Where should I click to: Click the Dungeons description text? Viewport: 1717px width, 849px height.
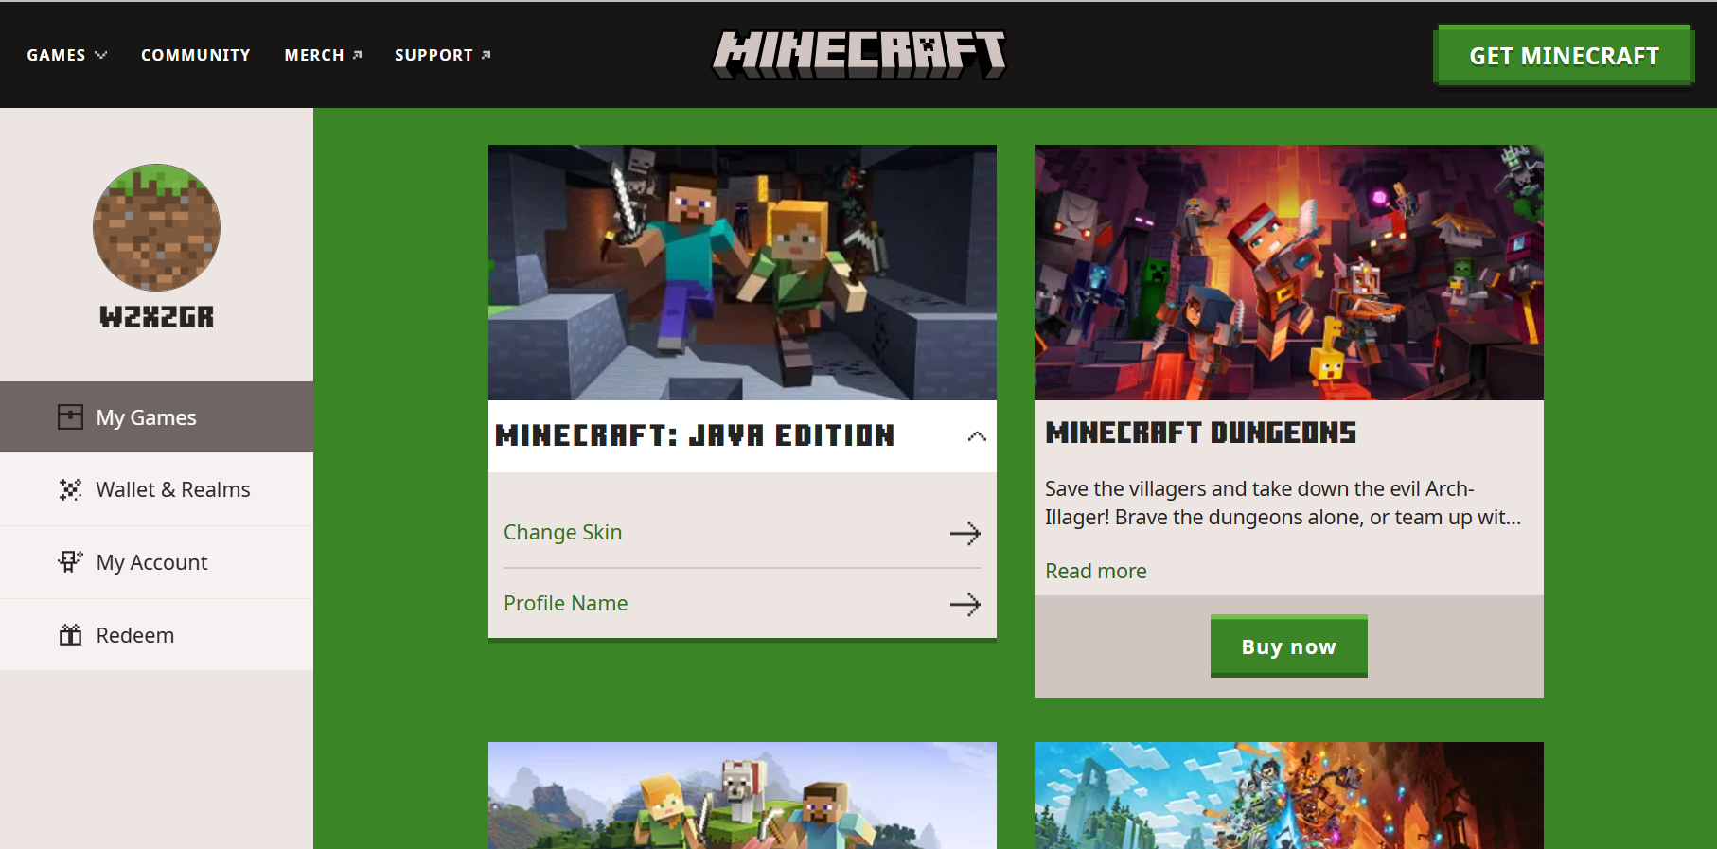pos(1283,503)
